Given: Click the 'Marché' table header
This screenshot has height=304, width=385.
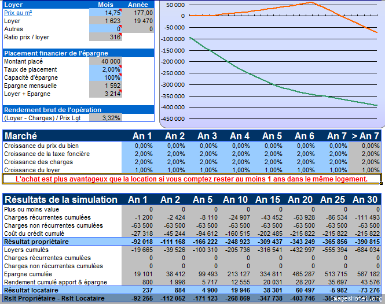Looking at the screenshot, I should coord(21,136).
